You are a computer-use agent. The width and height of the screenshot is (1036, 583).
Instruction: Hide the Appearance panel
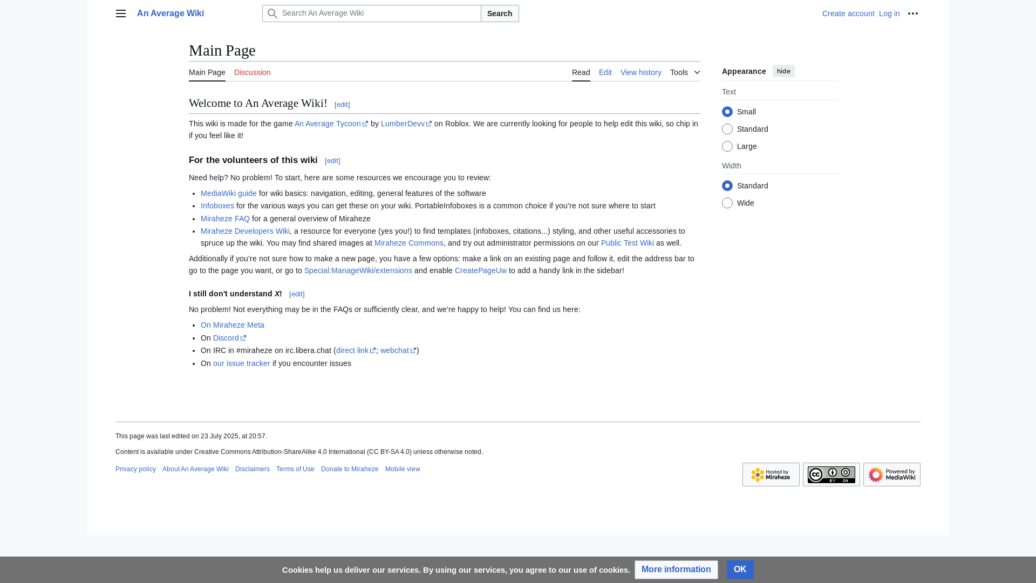(x=783, y=71)
